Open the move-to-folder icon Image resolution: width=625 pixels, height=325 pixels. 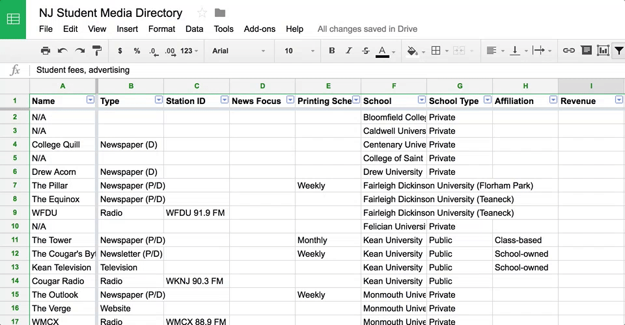click(220, 13)
